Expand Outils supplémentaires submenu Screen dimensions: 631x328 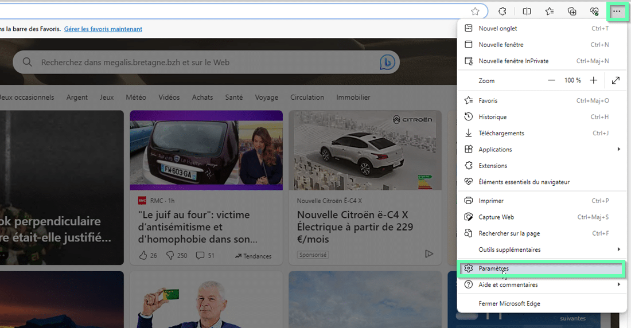(542, 249)
